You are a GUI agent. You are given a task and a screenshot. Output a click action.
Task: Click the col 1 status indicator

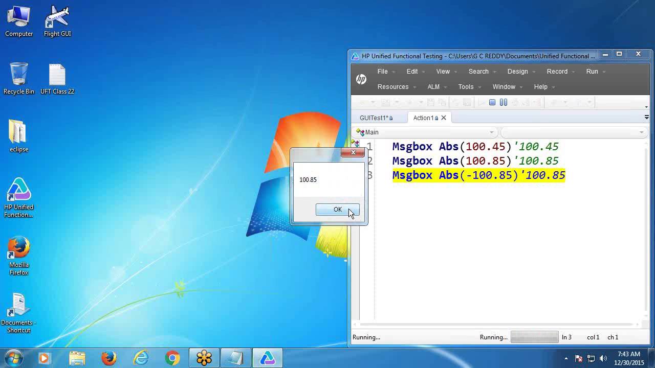click(x=593, y=337)
